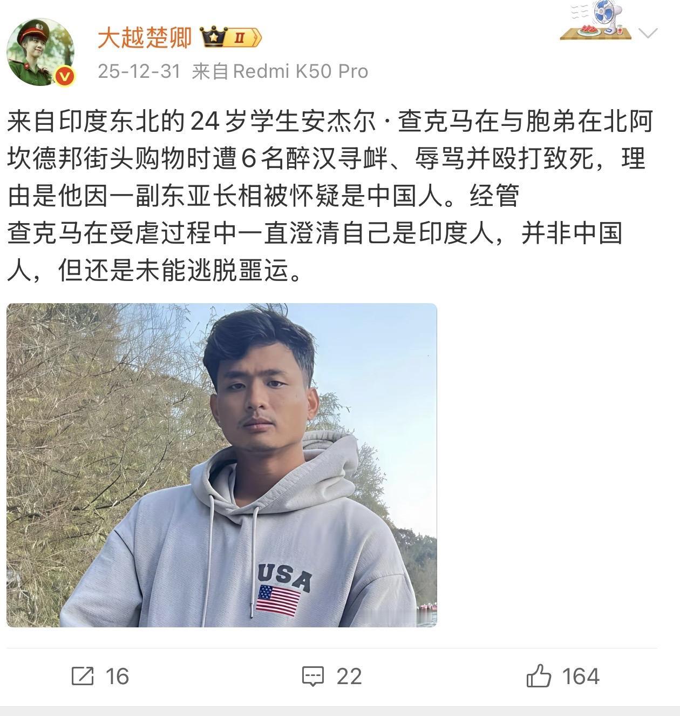Screen dimensions: 680x716
Task: Tap the repost share icon
Action: pos(83,676)
